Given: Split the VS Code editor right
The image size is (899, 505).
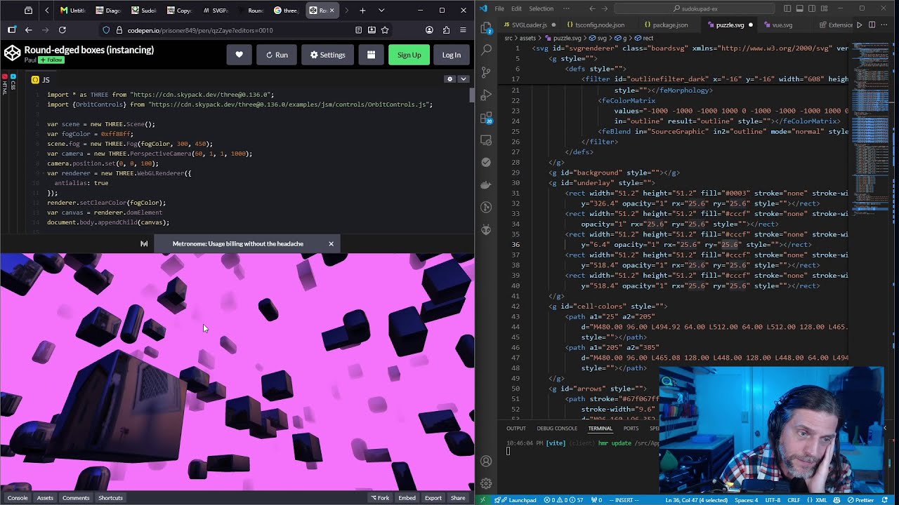Looking at the screenshot, I should 871,25.
